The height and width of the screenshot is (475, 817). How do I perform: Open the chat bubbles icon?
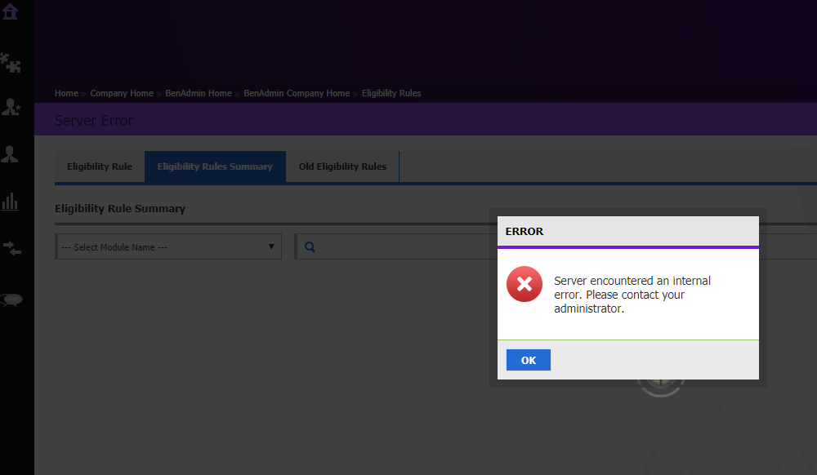click(x=11, y=300)
